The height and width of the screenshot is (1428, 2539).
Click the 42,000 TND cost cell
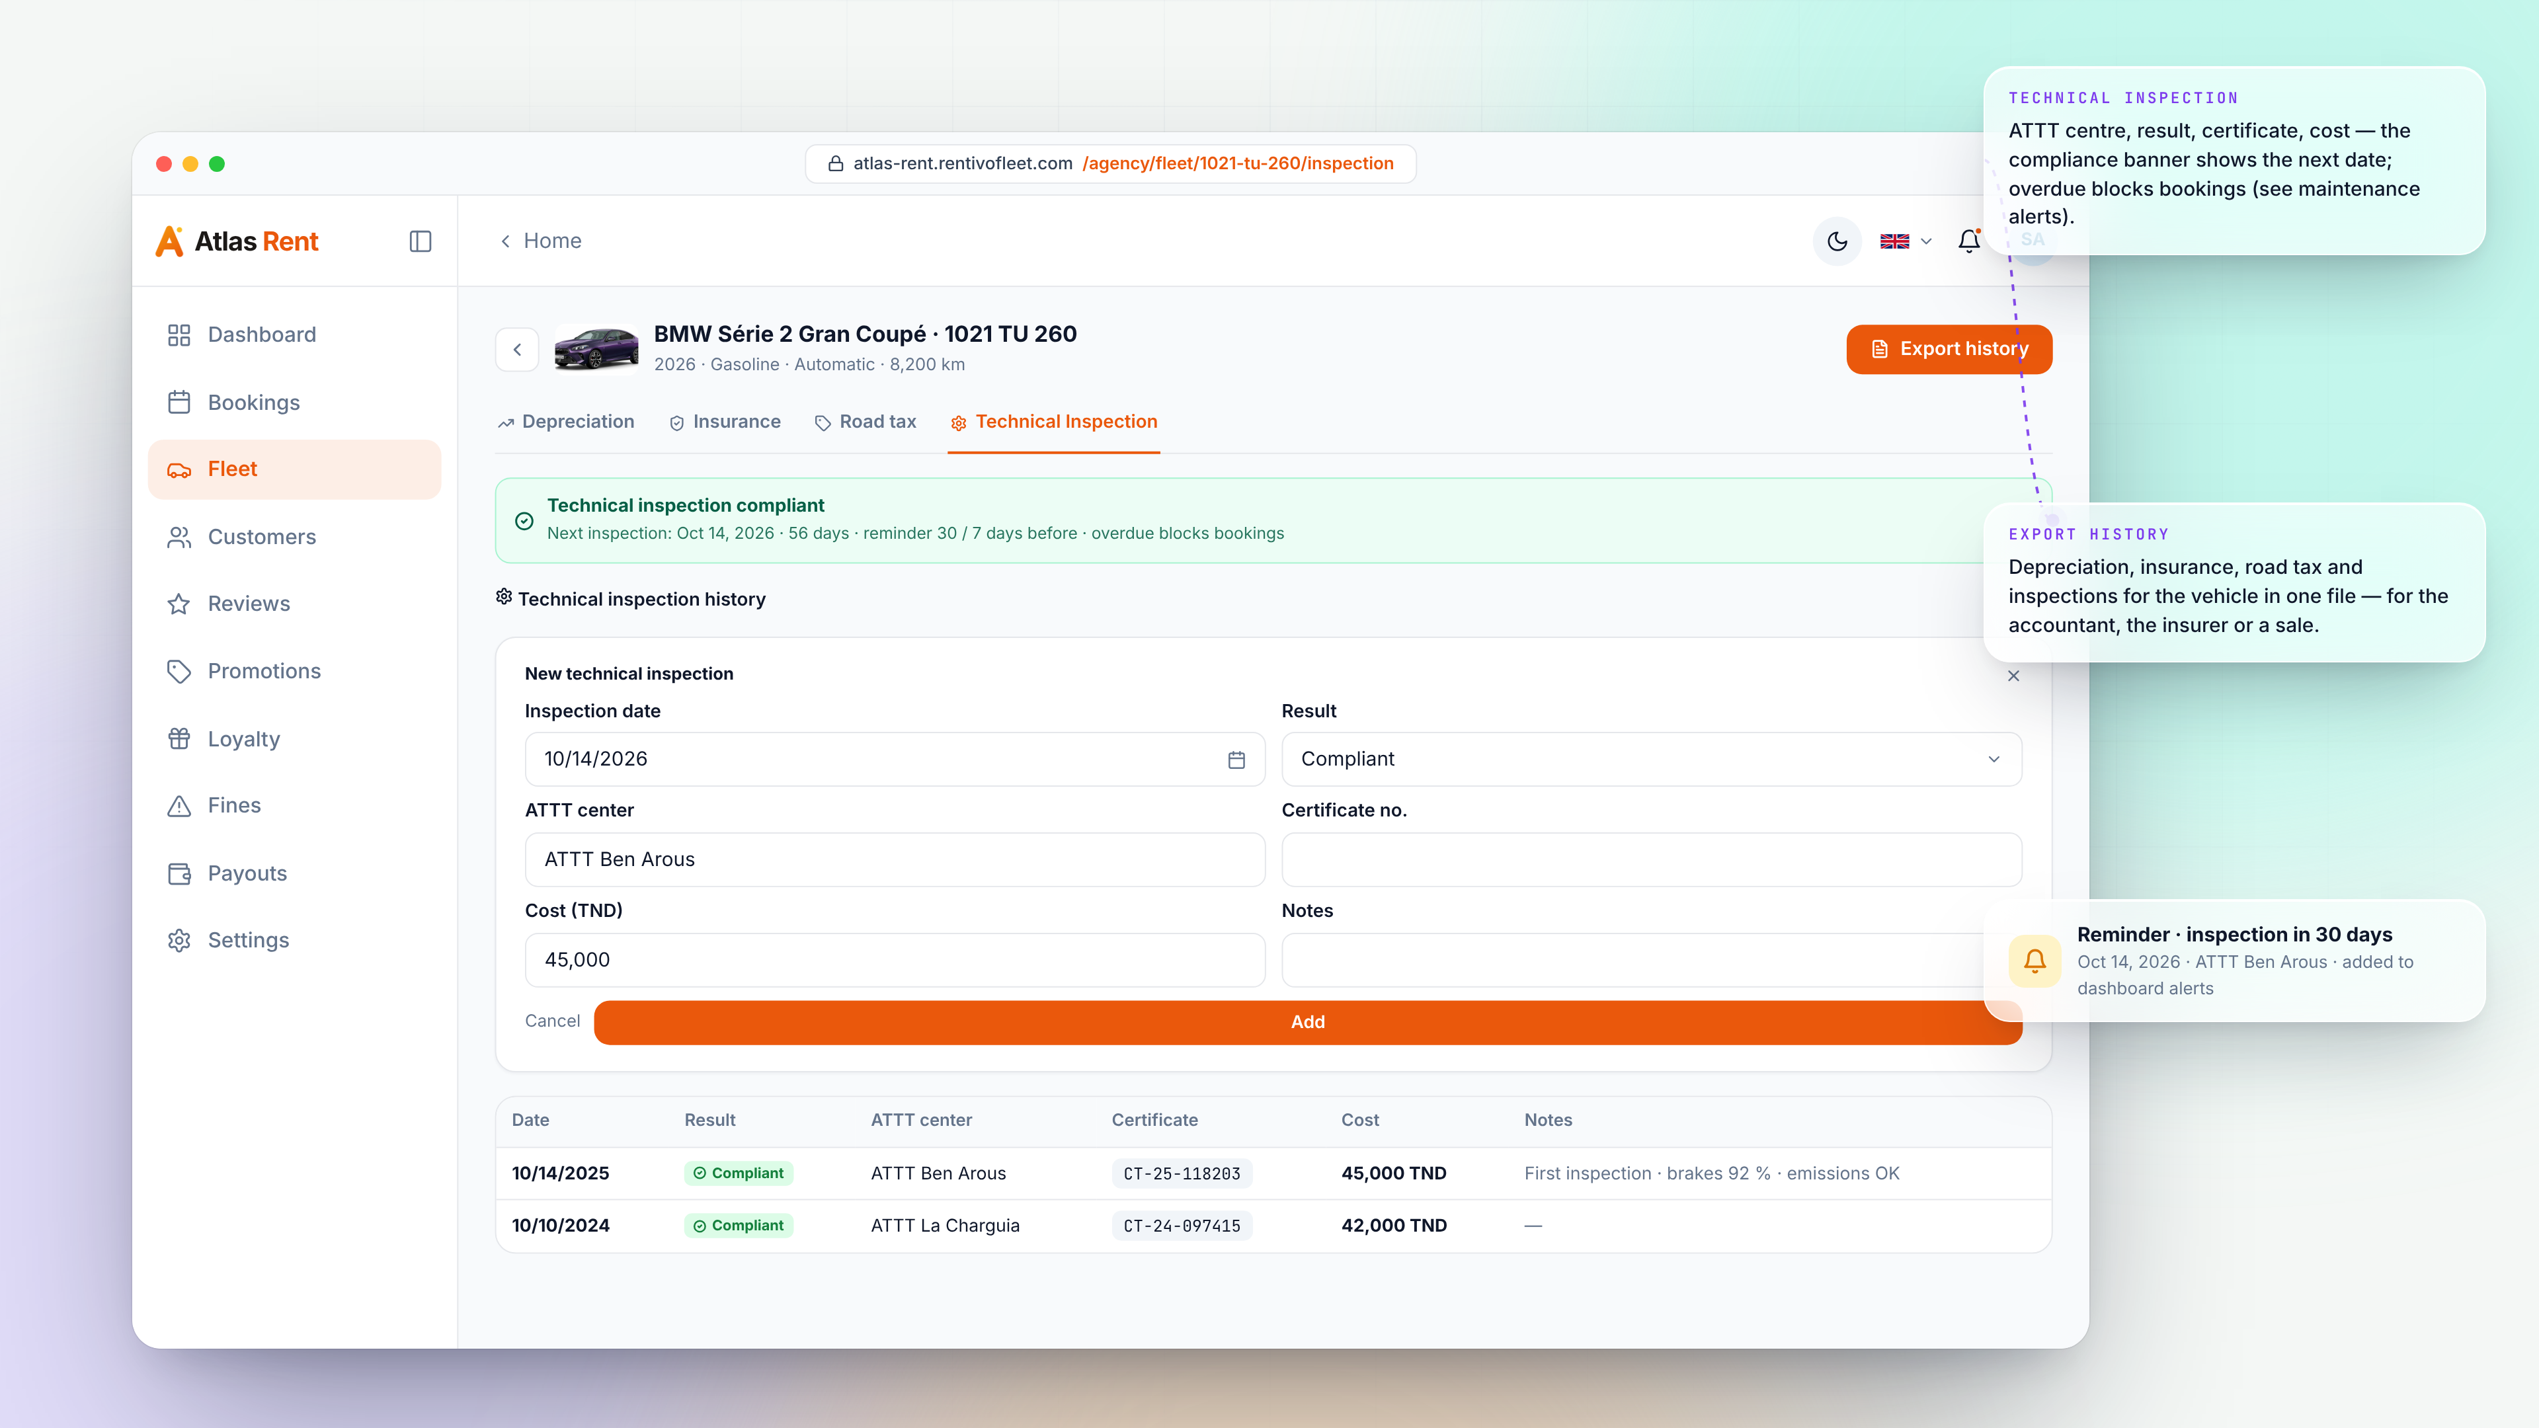pos(1394,1226)
